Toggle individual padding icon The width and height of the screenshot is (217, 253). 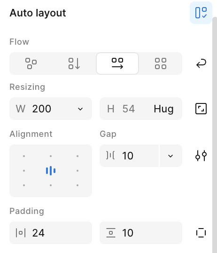(x=201, y=233)
